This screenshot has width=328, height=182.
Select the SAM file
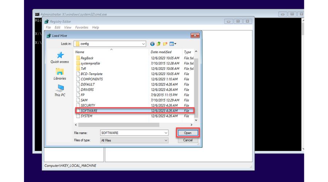pos(82,100)
